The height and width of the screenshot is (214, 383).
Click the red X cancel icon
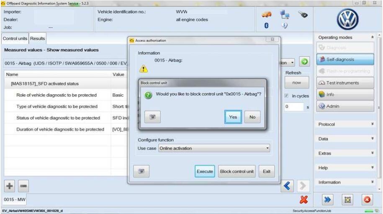[303, 200]
